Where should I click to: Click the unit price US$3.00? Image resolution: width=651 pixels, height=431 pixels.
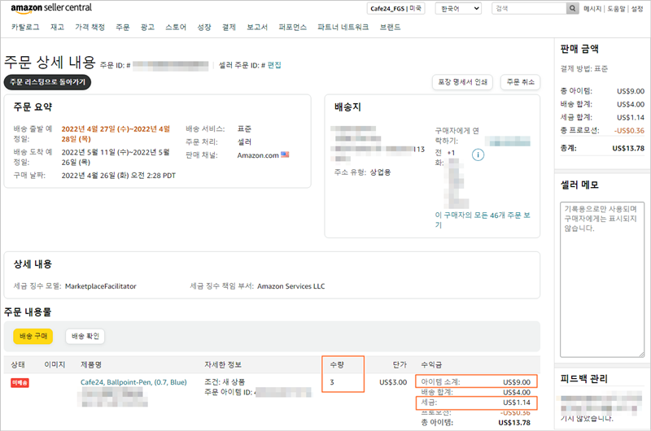pos(393,382)
